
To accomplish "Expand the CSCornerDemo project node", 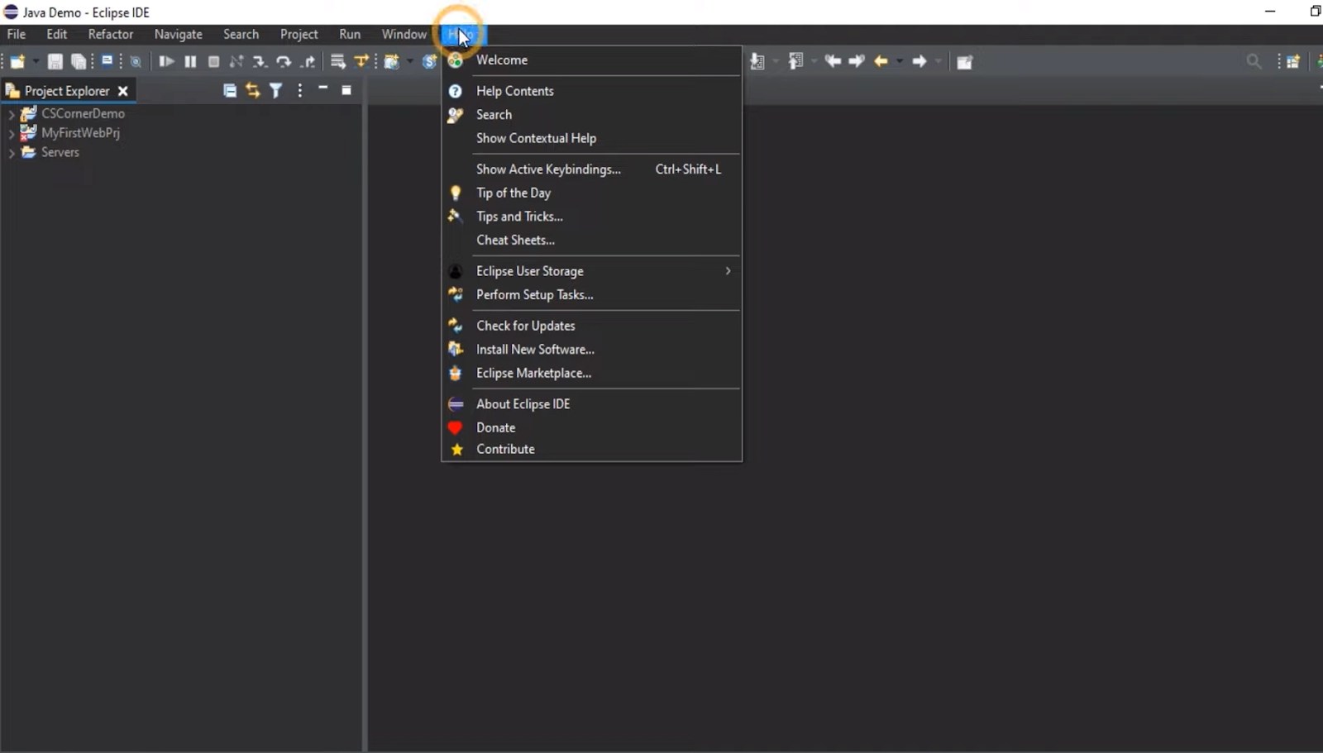I will 12,114.
